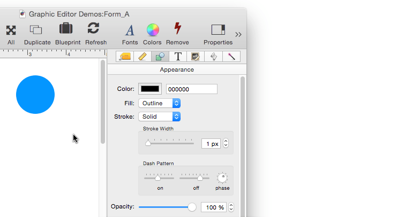The width and height of the screenshot is (405, 217).
Task: Click the window title Graphic Editor Demos:Form_A
Action: [79, 14]
